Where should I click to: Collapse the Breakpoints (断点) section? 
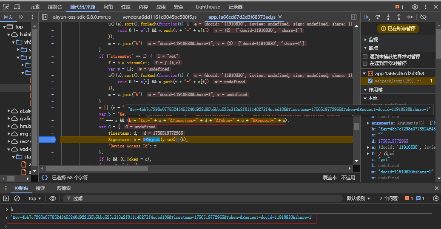[x=365, y=48]
